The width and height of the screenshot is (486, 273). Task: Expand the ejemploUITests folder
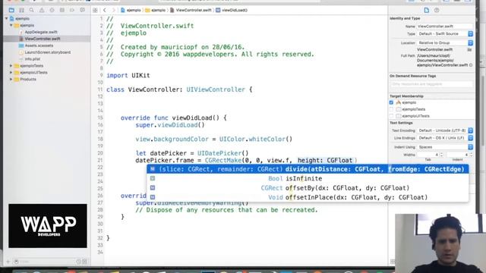point(11,73)
